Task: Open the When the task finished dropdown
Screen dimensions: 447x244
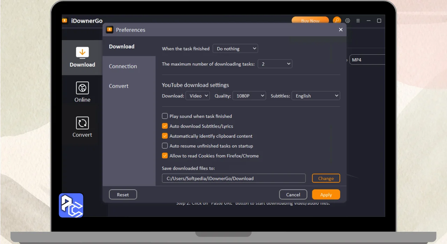Action: (235, 48)
